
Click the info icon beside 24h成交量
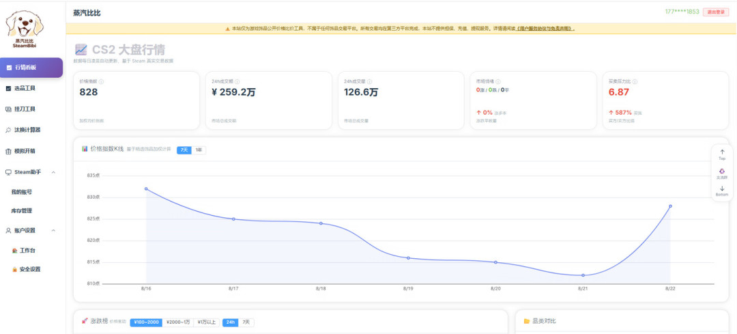[x=370, y=81]
